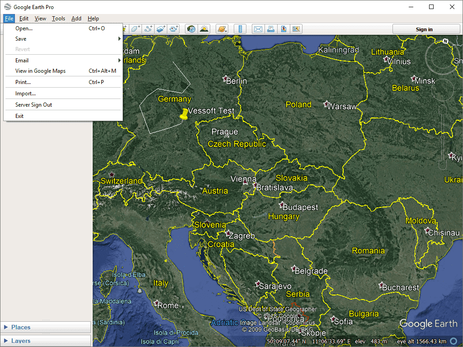Click the Save Image toolbar icon
The image size is (463, 347).
coord(283,29)
